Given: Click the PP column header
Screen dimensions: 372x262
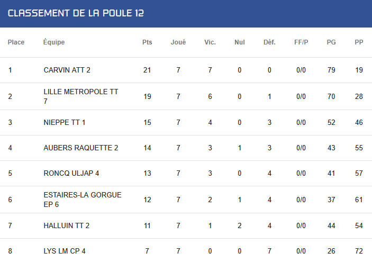Looking at the screenshot, I should click(x=359, y=42).
